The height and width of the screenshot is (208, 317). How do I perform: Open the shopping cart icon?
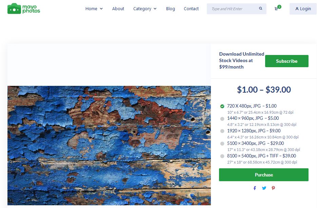pos(276,9)
